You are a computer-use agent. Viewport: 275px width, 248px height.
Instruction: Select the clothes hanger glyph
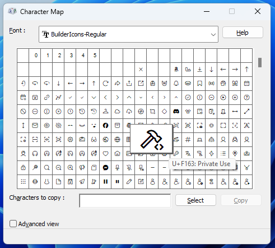click(105, 112)
